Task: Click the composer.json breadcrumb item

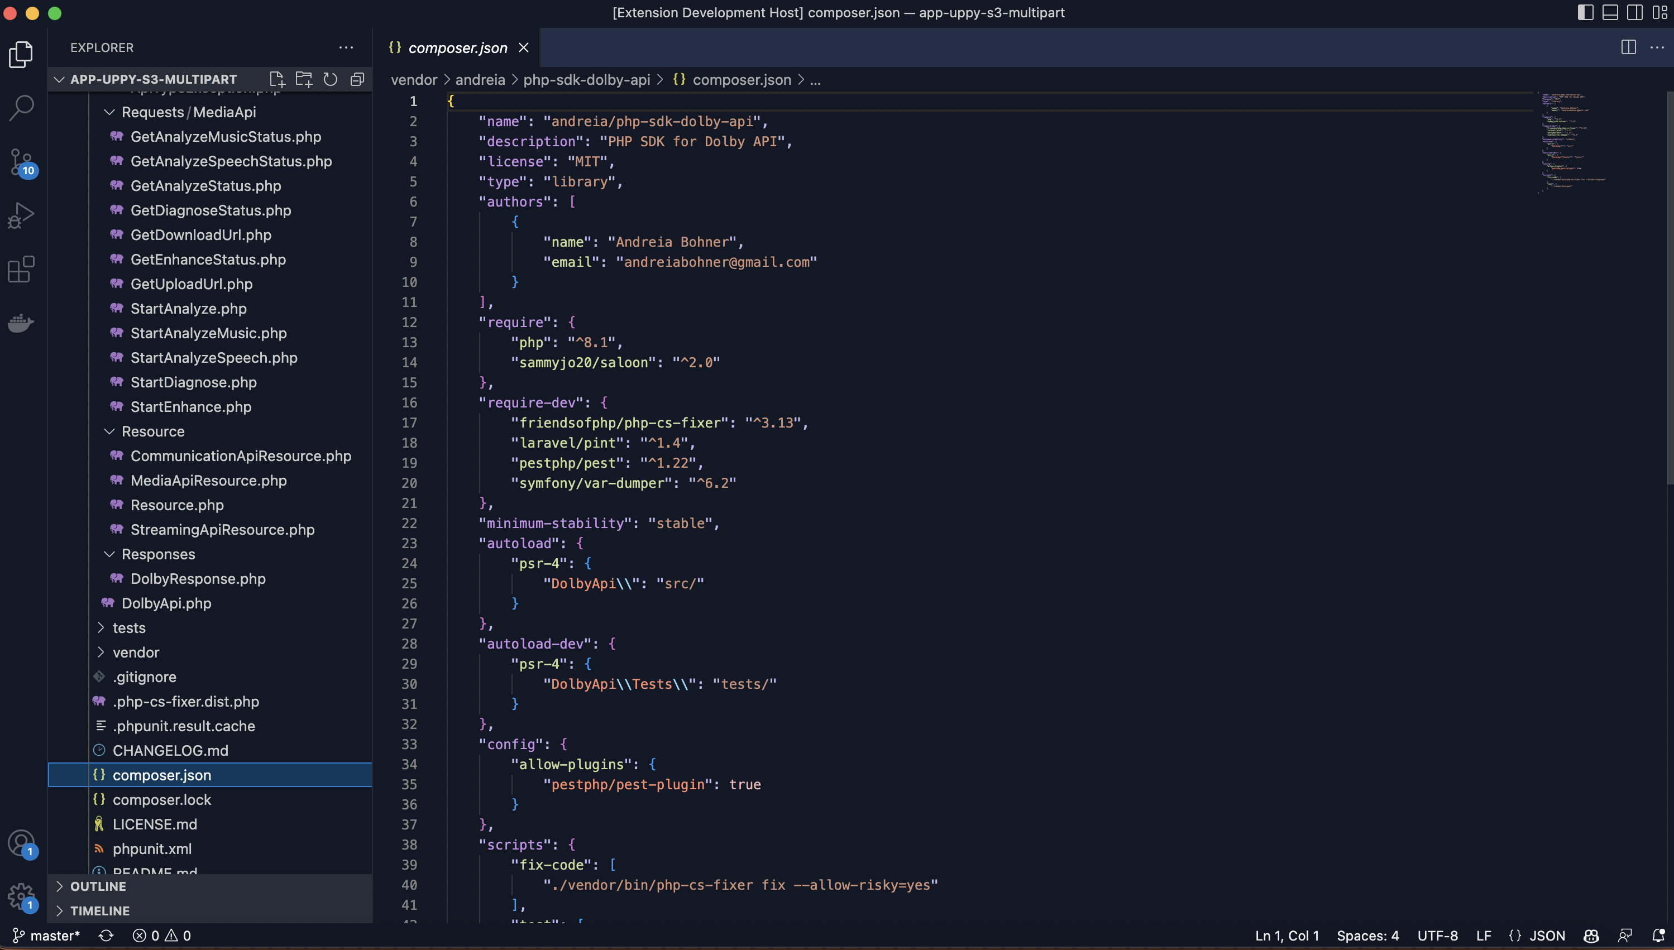Action: coord(742,80)
